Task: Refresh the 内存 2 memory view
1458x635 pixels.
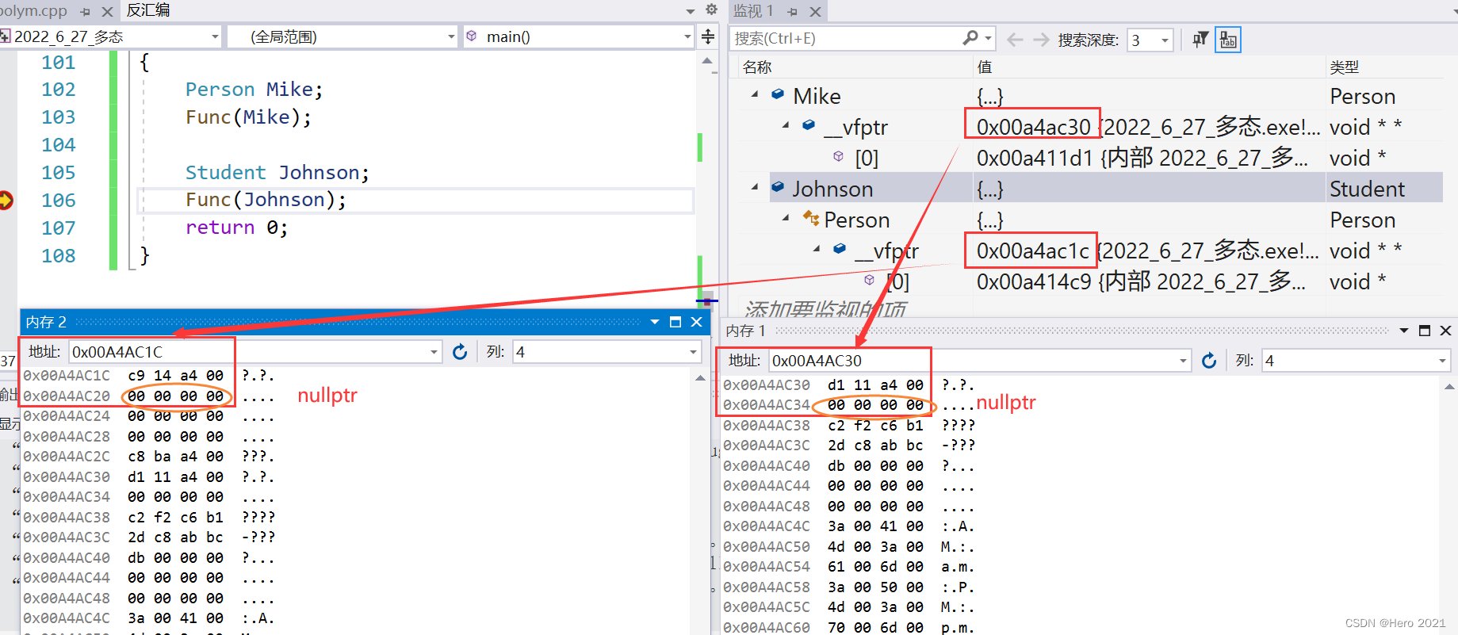Action: pos(460,352)
